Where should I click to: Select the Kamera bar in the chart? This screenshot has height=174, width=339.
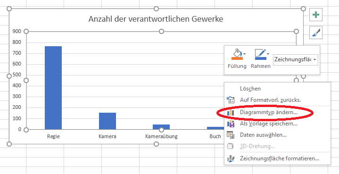pos(107,121)
